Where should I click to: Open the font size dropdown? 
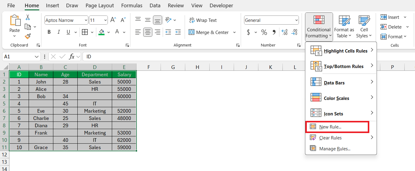105,20
